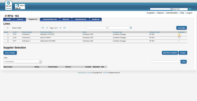Switch to the Lines (3) tab
The image size is (197, 101).
(20, 20)
